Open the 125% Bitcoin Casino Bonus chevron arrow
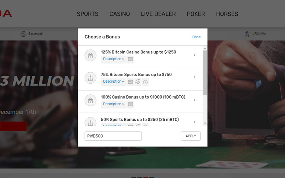Viewport: 285px width, 178px height. [x=195, y=55]
